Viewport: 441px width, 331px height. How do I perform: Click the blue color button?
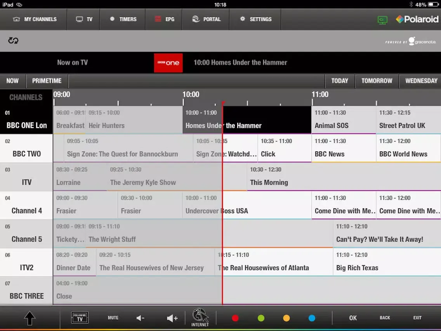[x=312, y=318]
